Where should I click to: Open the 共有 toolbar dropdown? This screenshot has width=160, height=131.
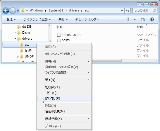point(63,19)
